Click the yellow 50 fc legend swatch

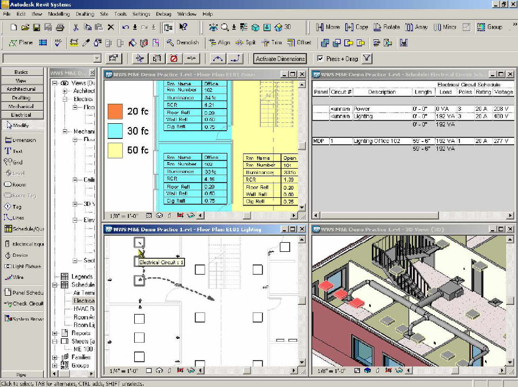[115, 150]
